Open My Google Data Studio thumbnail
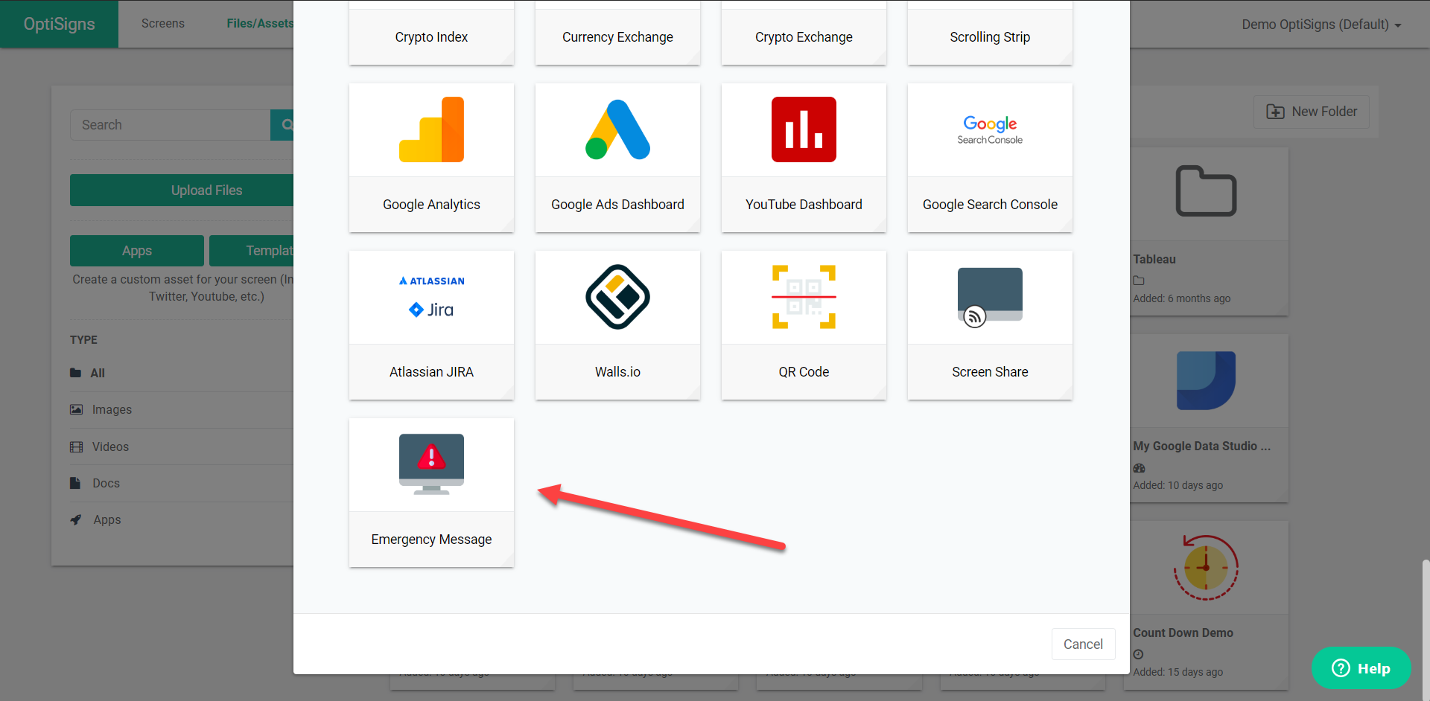Viewport: 1430px width, 701px height. (1206, 380)
